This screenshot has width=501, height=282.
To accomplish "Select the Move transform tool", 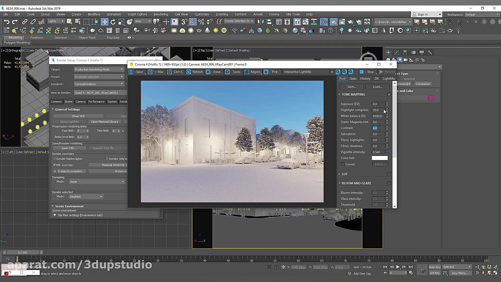I will pyautogui.click(x=104, y=22).
